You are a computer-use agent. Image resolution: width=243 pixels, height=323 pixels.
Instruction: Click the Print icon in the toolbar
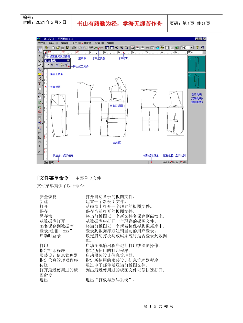74,48
